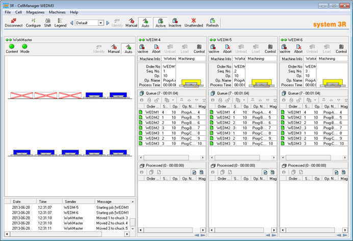Click lock icon in WEDM-4 queue toolbar
The image size is (353, 241).
tap(149, 100)
